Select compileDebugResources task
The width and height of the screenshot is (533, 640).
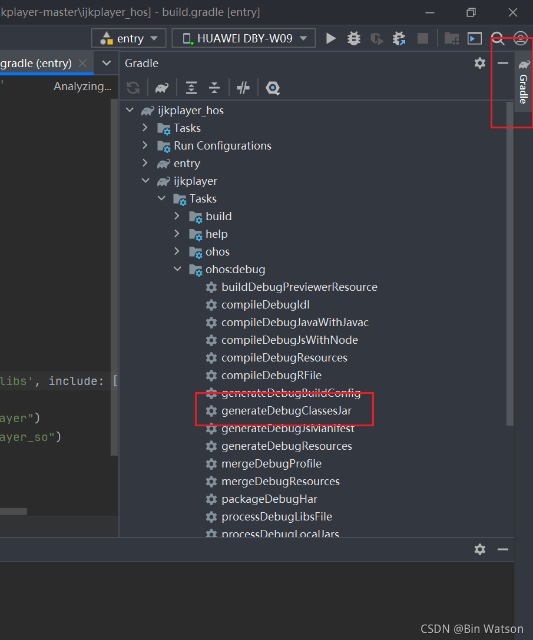click(x=284, y=357)
